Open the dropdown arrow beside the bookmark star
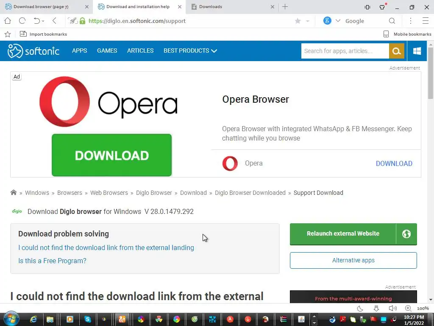Image resolution: width=434 pixels, height=326 pixels. (308, 21)
